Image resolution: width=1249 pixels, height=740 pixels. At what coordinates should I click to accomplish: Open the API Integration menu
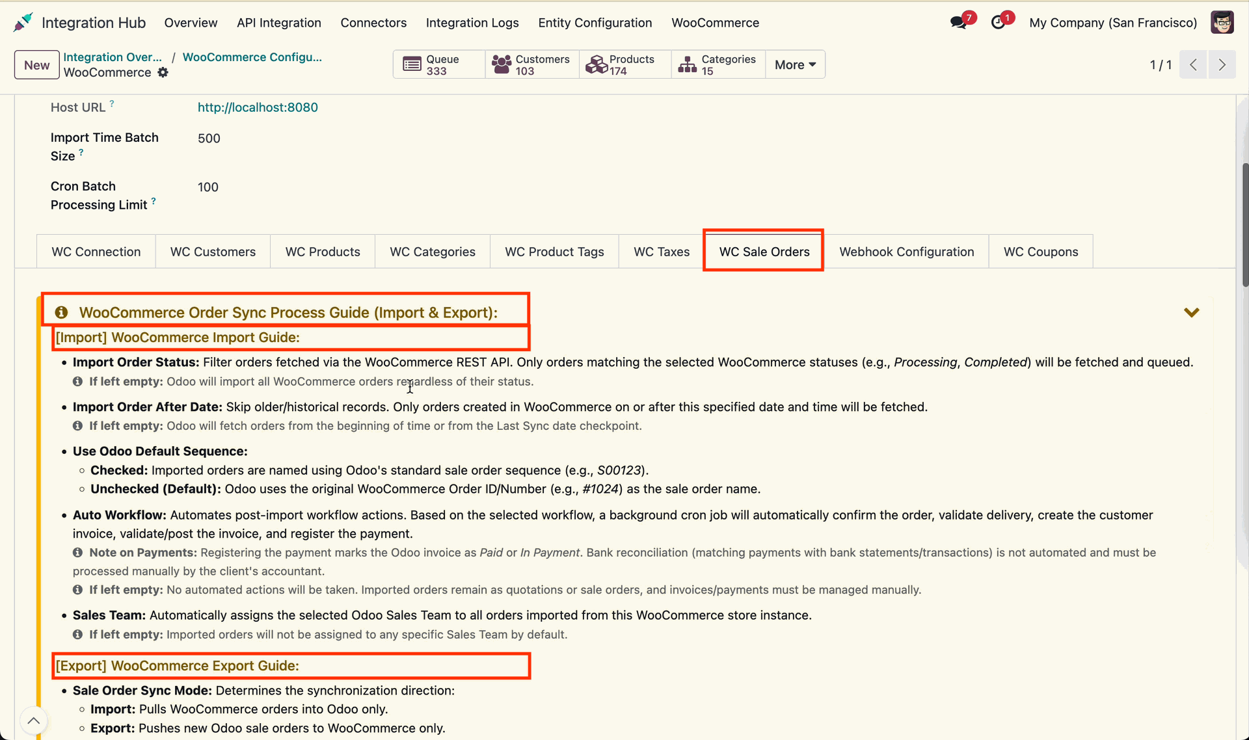279,23
